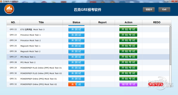The height and width of the screenshot is (95, 178).
Task: Select POWERPREP Online (PPO) Mock Test-02 title
Action: [38, 84]
